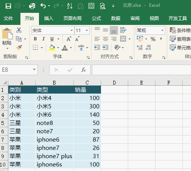Apply yellow fill color bucket

(52, 48)
